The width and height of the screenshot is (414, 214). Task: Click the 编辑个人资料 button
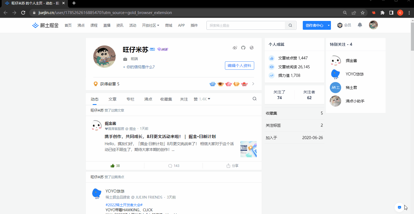coord(240,66)
